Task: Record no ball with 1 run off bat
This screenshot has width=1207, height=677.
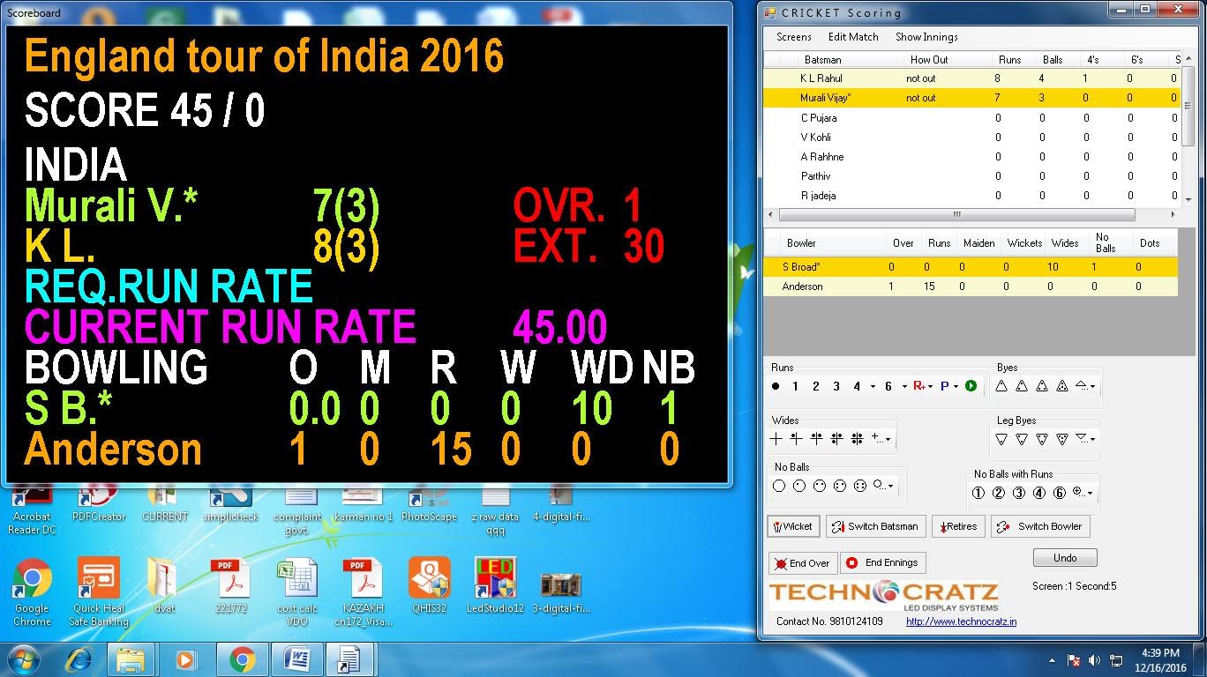Action: 978,494
